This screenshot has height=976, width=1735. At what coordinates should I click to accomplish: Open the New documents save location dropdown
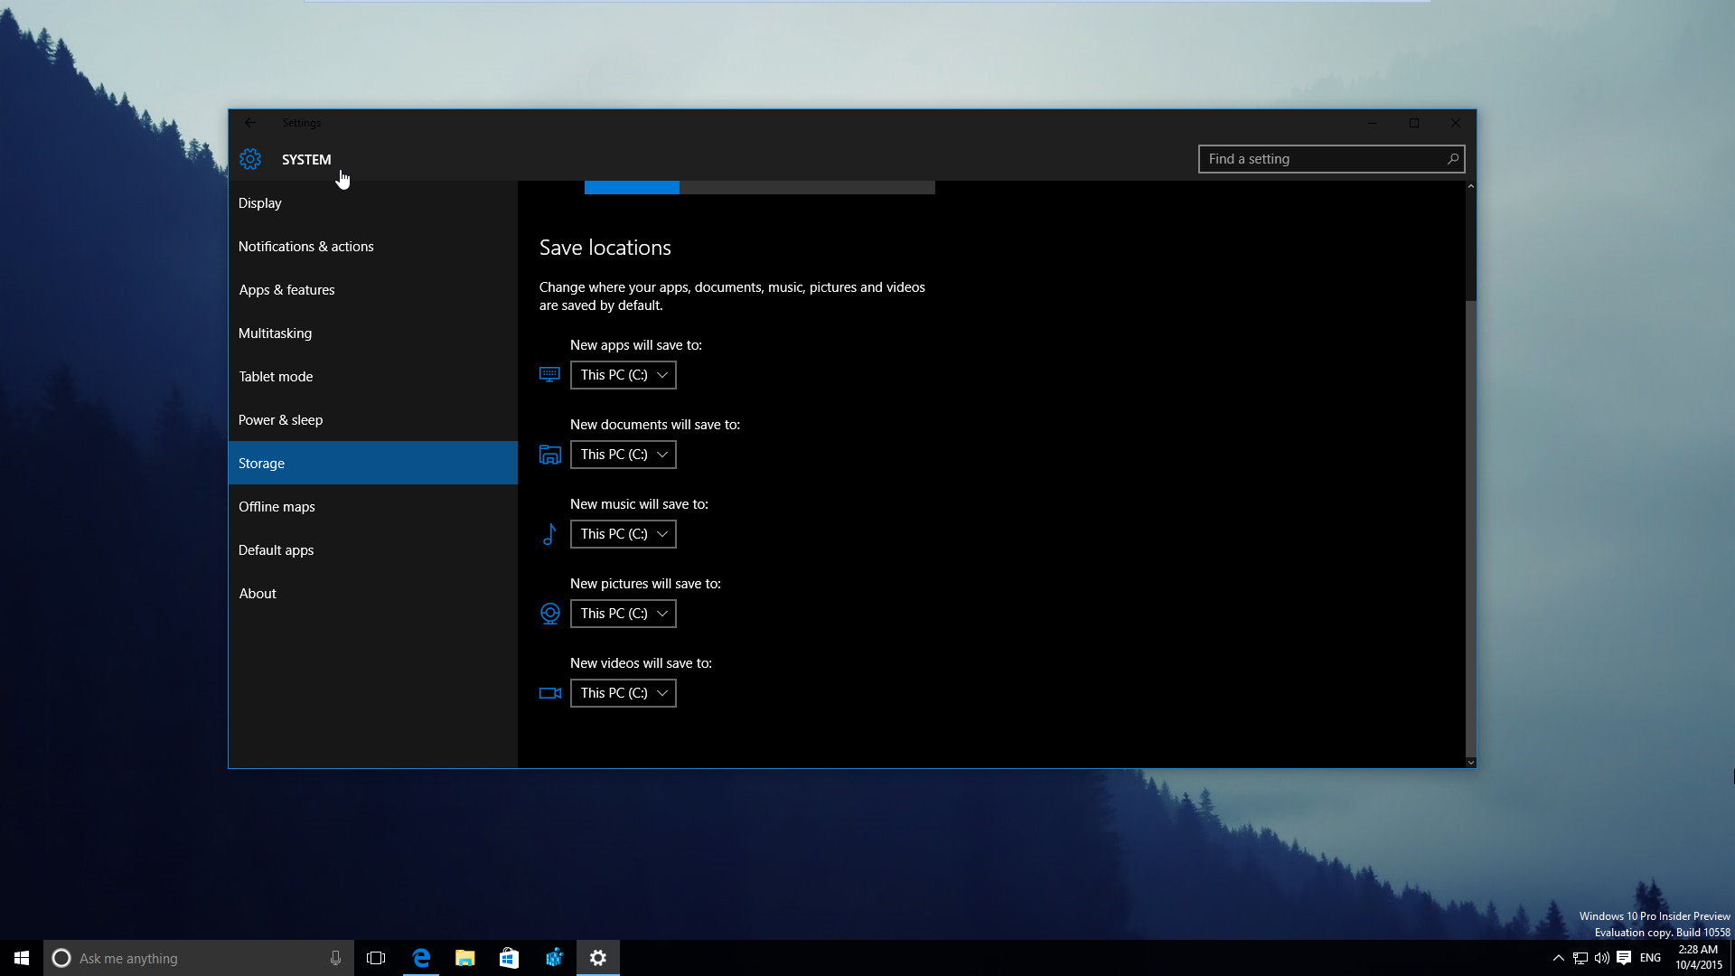(x=623, y=455)
